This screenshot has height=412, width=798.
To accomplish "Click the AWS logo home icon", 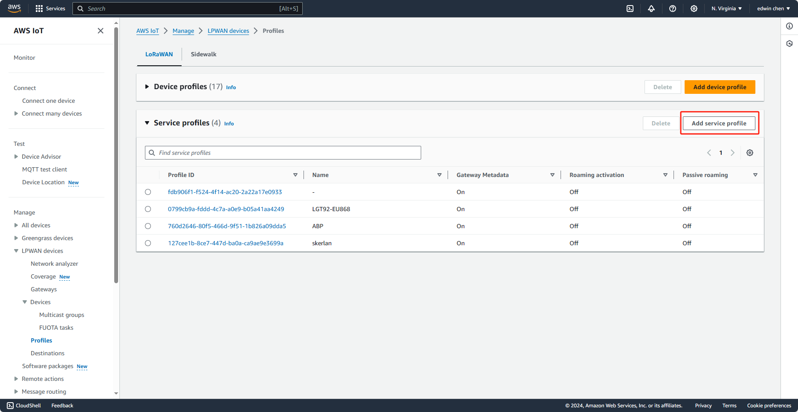I will click(x=14, y=8).
